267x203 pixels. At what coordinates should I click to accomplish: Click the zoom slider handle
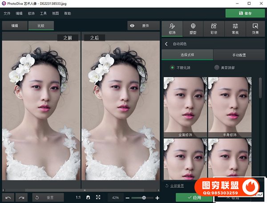pos(144,197)
